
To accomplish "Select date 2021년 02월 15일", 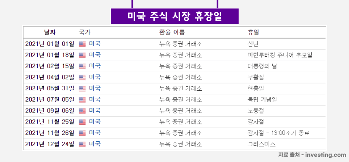I will pos(50,66).
